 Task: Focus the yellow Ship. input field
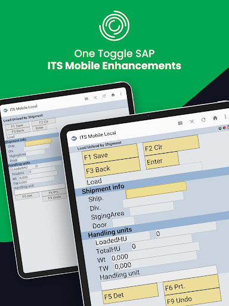[156, 190]
